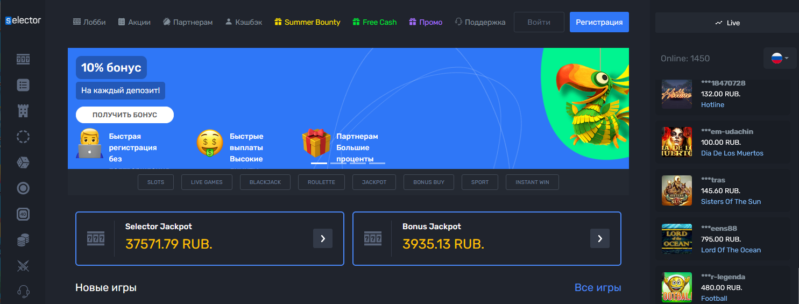This screenshot has width=799, height=304.
Task: Click the 777 icon in Bonus Jackpot card
Action: tap(372, 238)
